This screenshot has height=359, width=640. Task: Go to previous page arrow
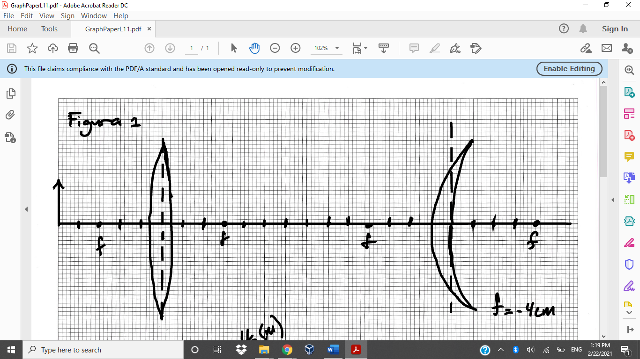[x=149, y=48]
